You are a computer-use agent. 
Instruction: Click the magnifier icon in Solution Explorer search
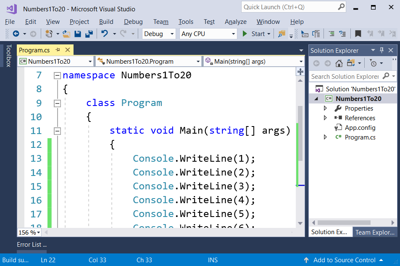(386, 76)
